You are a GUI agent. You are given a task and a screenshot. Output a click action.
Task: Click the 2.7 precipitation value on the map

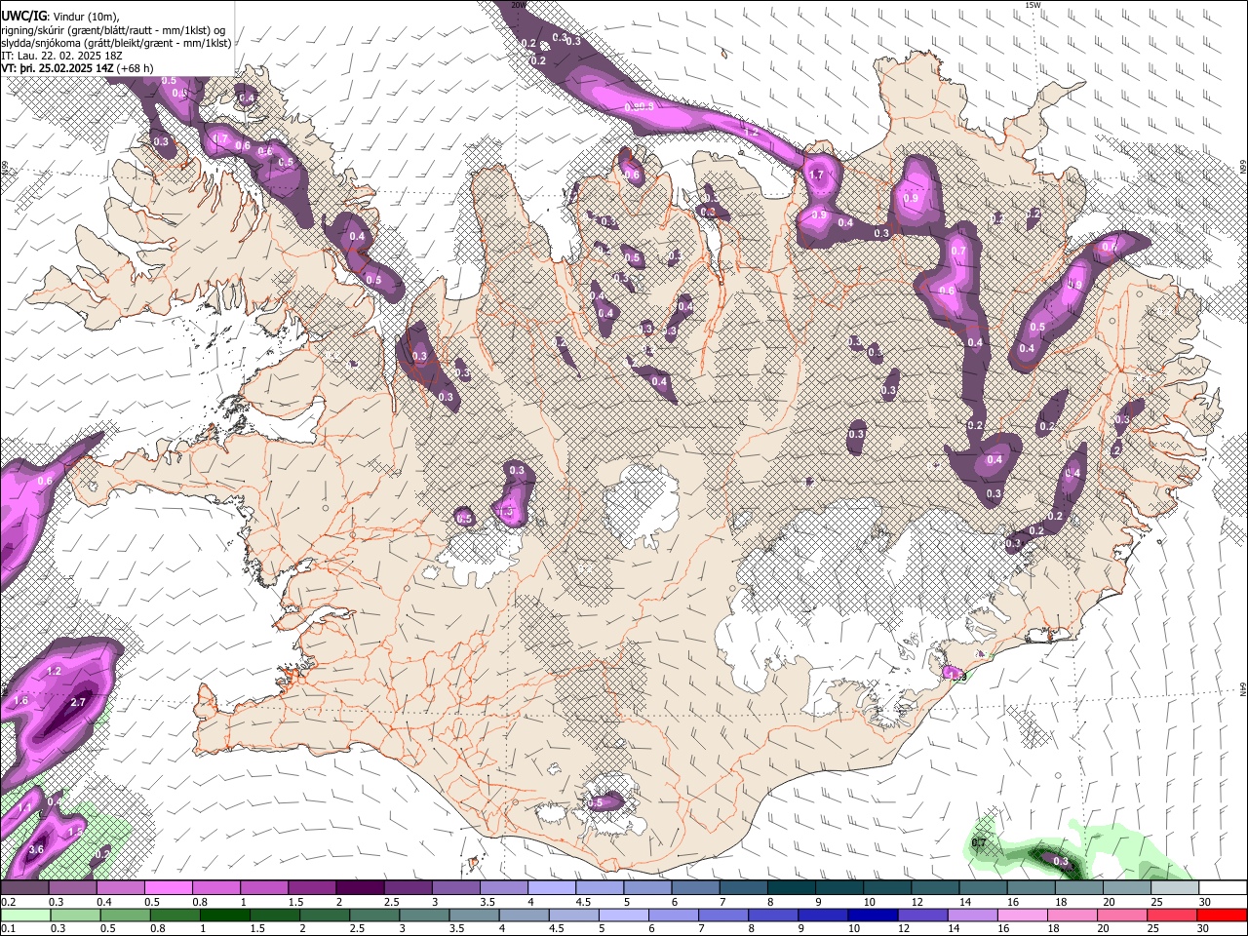coord(80,702)
